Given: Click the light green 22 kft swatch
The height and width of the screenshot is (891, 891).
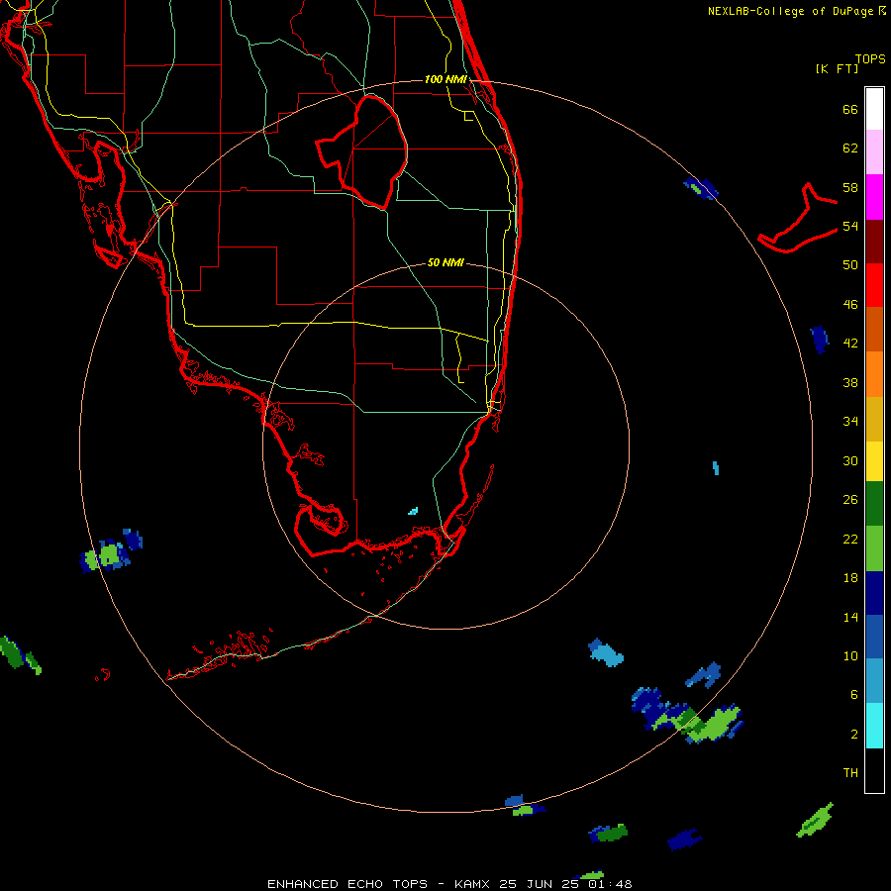Looking at the screenshot, I should coord(874,548).
